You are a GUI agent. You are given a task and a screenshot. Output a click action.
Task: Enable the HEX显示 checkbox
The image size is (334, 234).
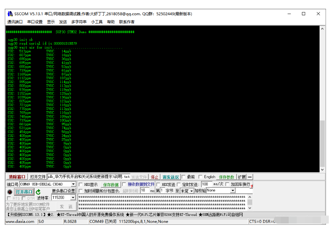(81, 184)
